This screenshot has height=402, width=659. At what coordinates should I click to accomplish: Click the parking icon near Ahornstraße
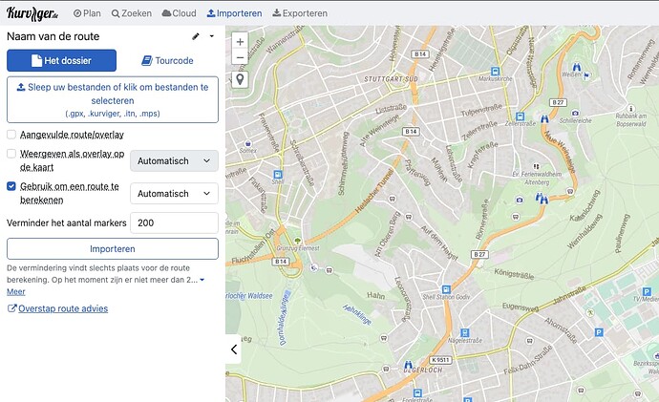[x=599, y=332]
